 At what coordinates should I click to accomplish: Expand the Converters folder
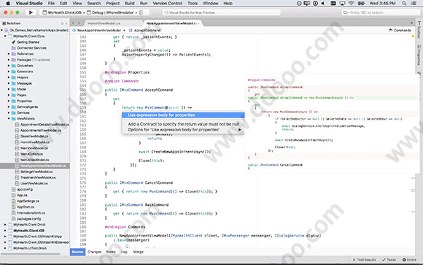point(9,66)
